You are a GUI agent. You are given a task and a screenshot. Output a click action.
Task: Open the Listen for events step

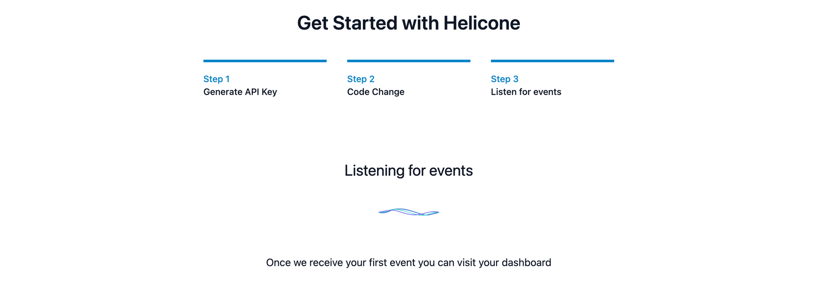526,92
